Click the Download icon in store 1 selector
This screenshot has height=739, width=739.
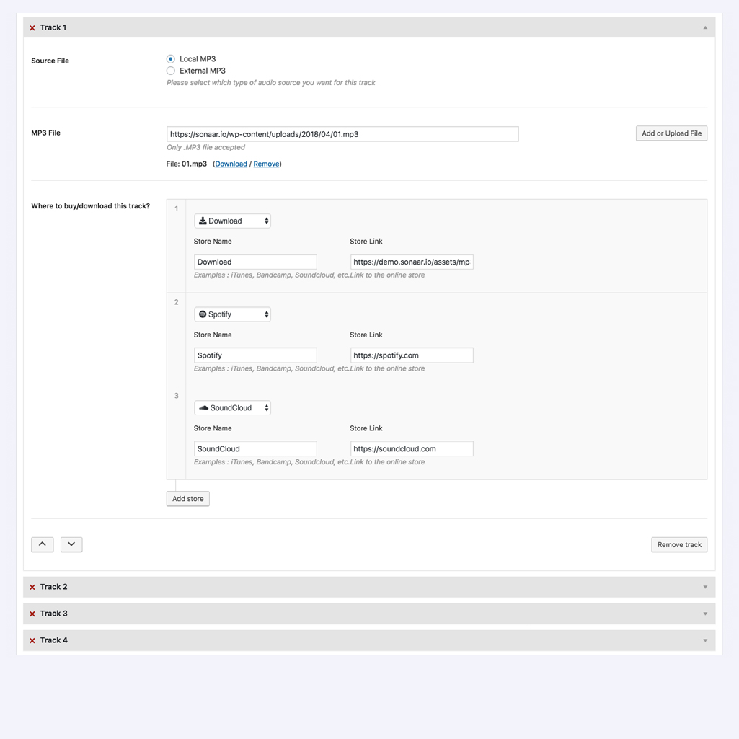(x=203, y=220)
